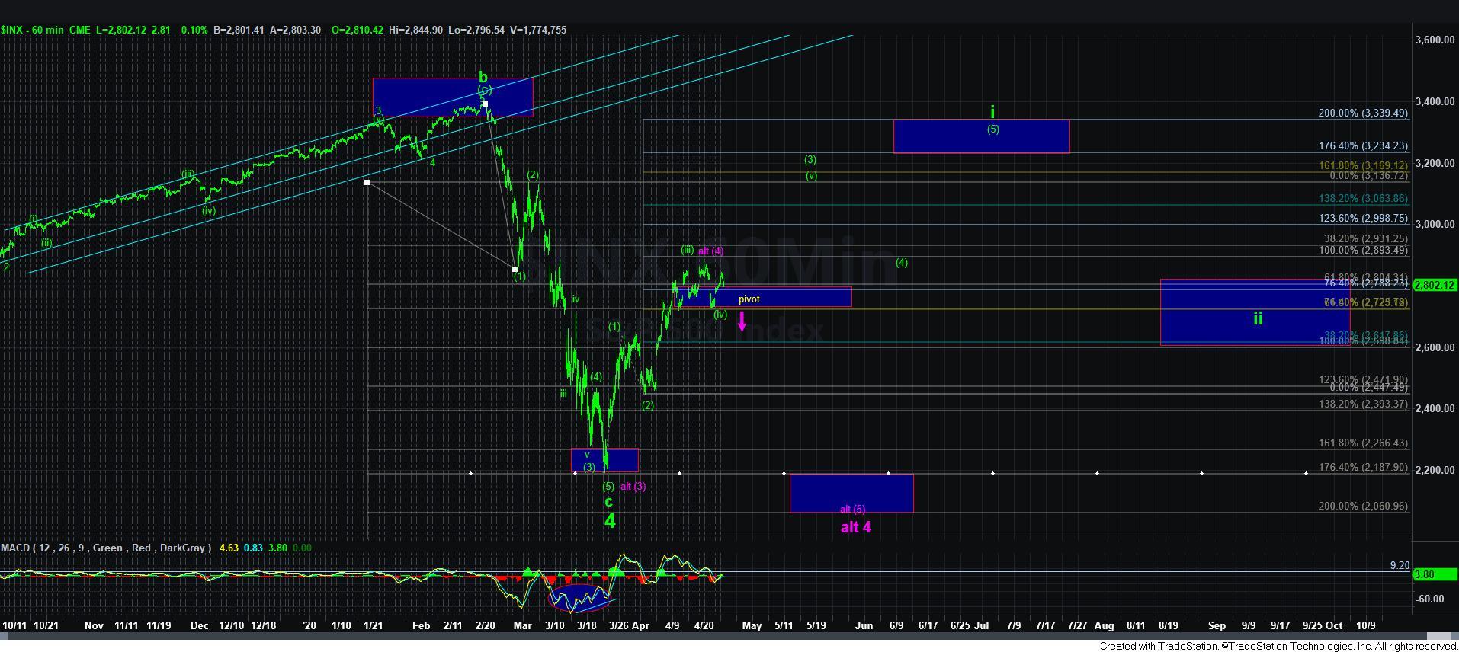Viewport: 1459px width, 652px height.
Task: Click the 3,000.00 price axis label
Action: click(x=1435, y=224)
